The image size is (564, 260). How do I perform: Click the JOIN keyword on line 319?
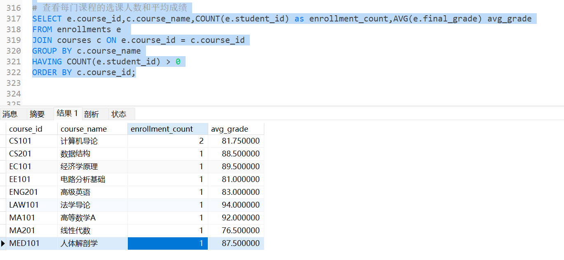pyautogui.click(x=42, y=40)
